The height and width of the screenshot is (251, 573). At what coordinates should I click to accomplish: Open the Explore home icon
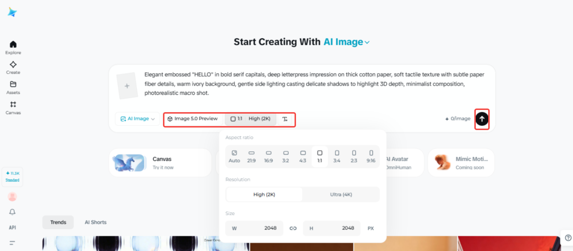(13, 45)
